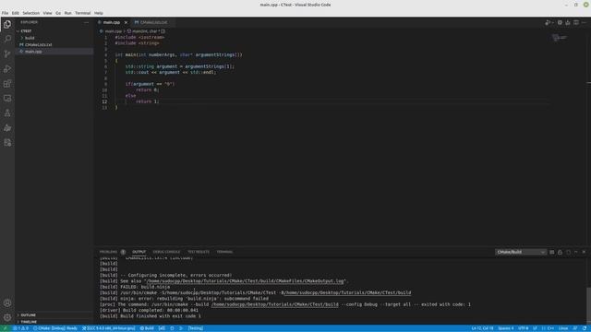591x332 pixels.
Task: Open the Edit menu
Action: (15, 13)
